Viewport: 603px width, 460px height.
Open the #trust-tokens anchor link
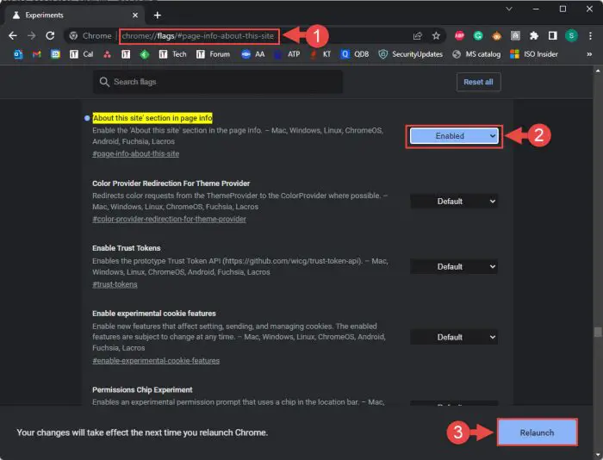click(x=115, y=284)
